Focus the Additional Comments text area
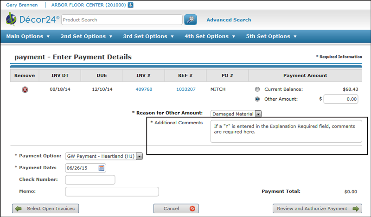The image size is (371, 217). [x=286, y=132]
